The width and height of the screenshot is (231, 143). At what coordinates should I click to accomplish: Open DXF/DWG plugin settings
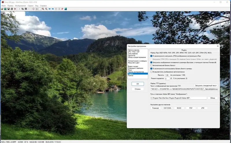[167, 108]
